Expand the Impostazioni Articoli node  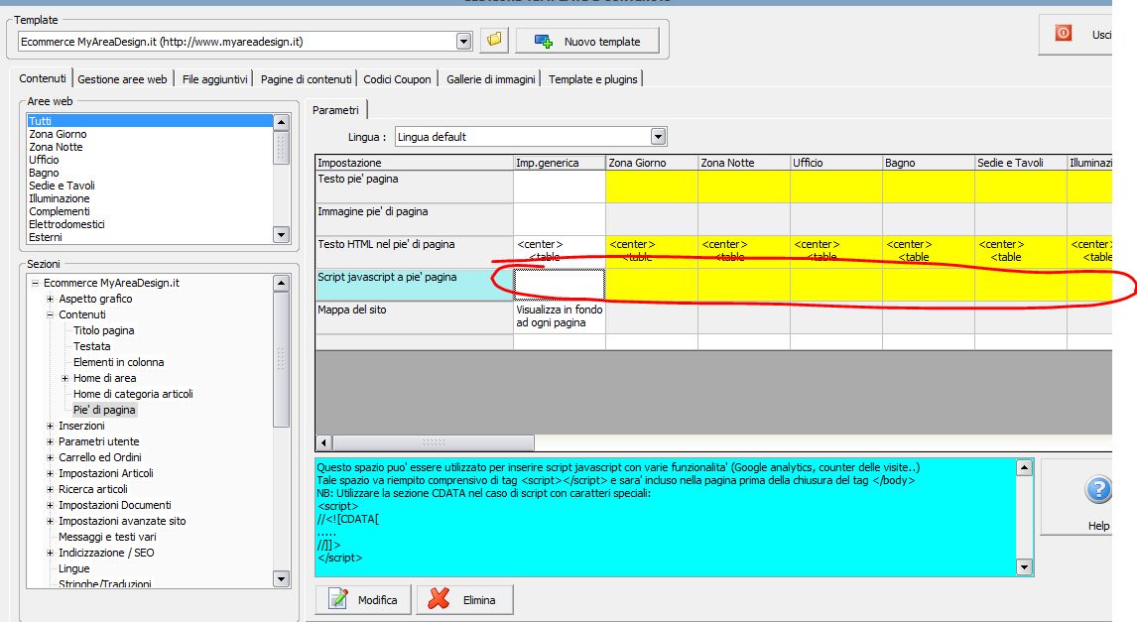click(x=50, y=474)
